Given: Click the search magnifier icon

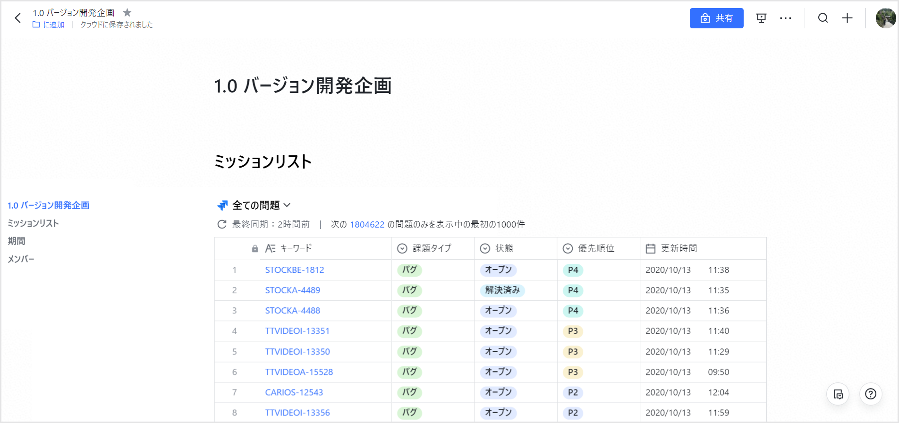Looking at the screenshot, I should coord(823,18).
